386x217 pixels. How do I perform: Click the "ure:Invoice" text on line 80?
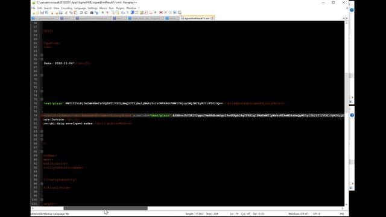[x=54, y=119]
